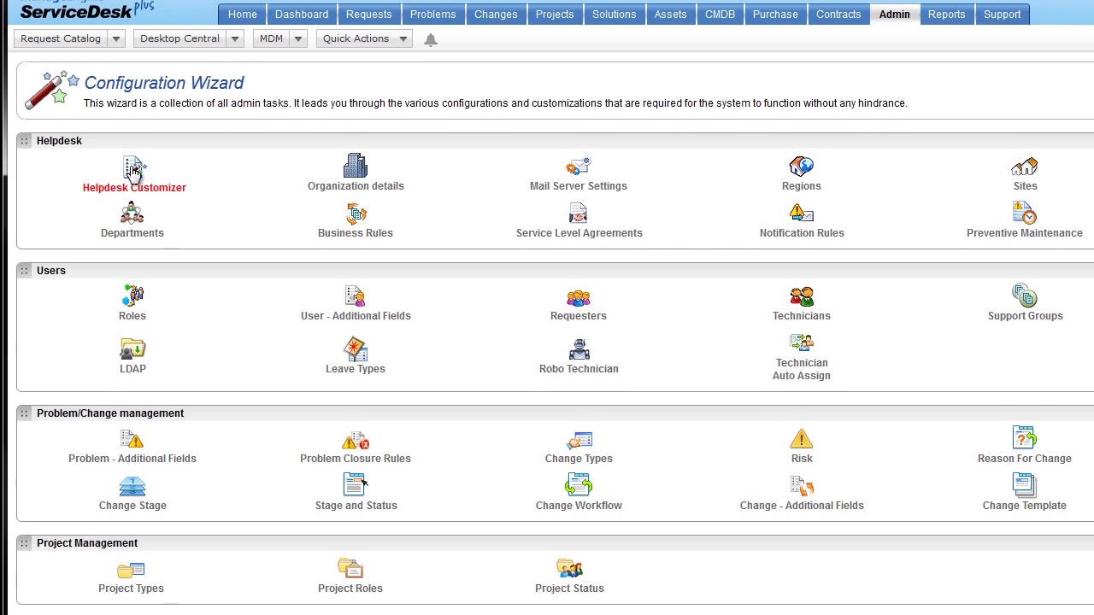Screen dimensions: 1094x615
Task: Open the Stage and Status icon
Action: pyautogui.click(x=356, y=485)
